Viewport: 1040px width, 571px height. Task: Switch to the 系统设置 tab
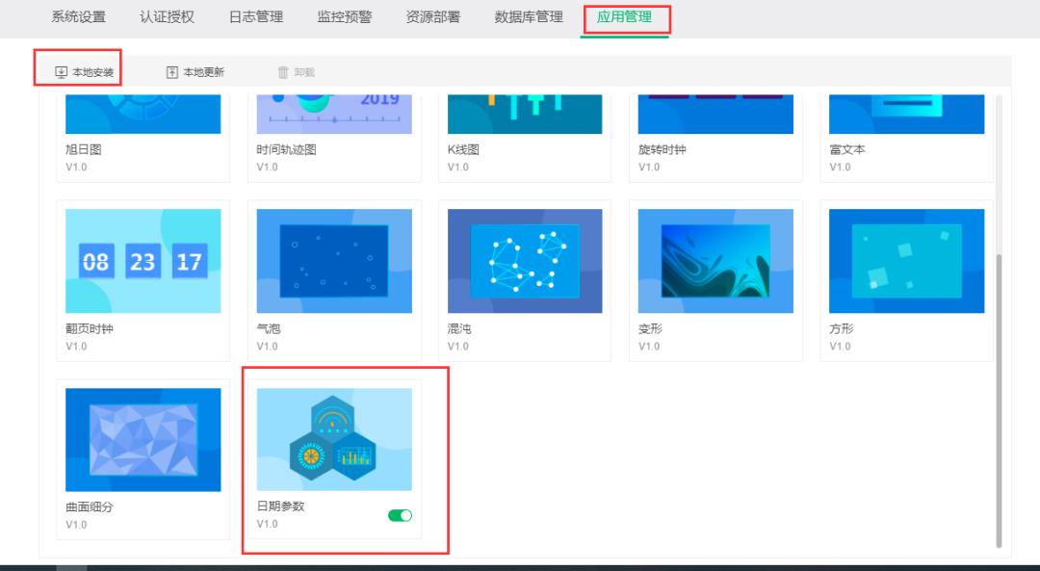pos(77,16)
